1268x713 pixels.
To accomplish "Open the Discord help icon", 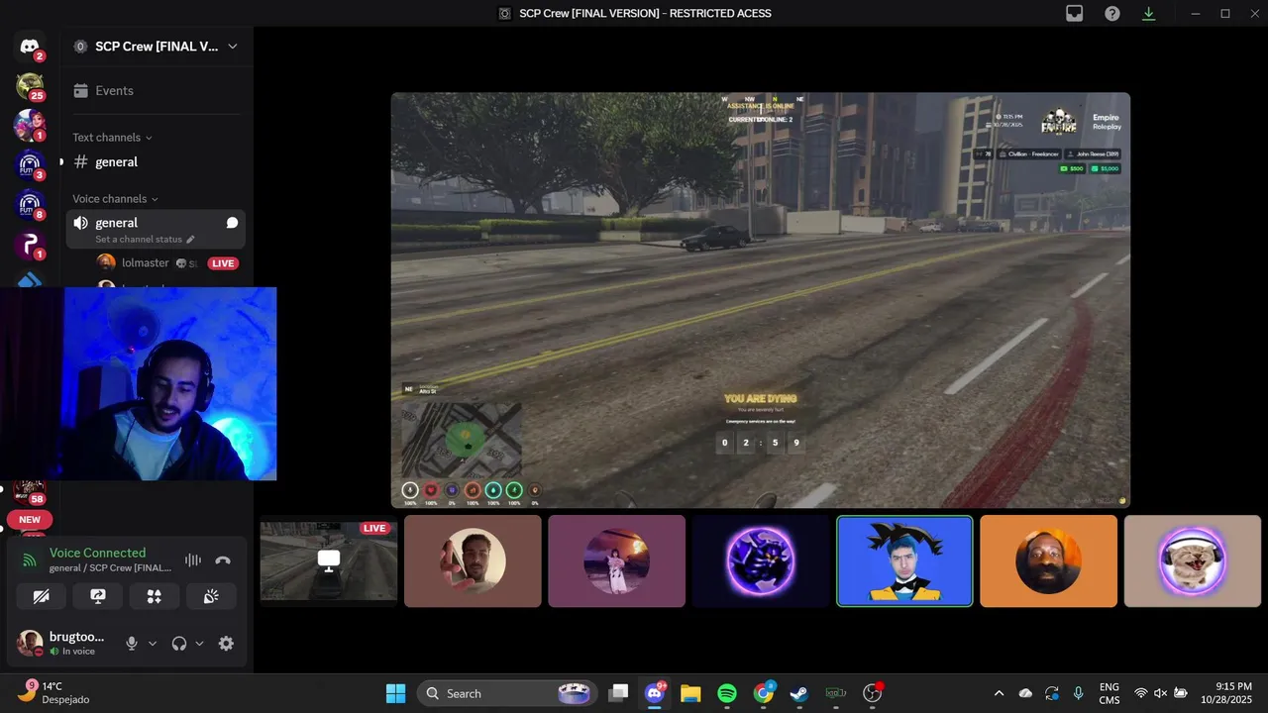I will click(1112, 13).
